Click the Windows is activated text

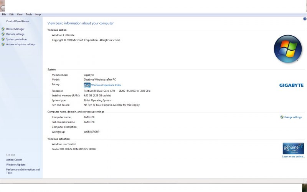point(63,144)
